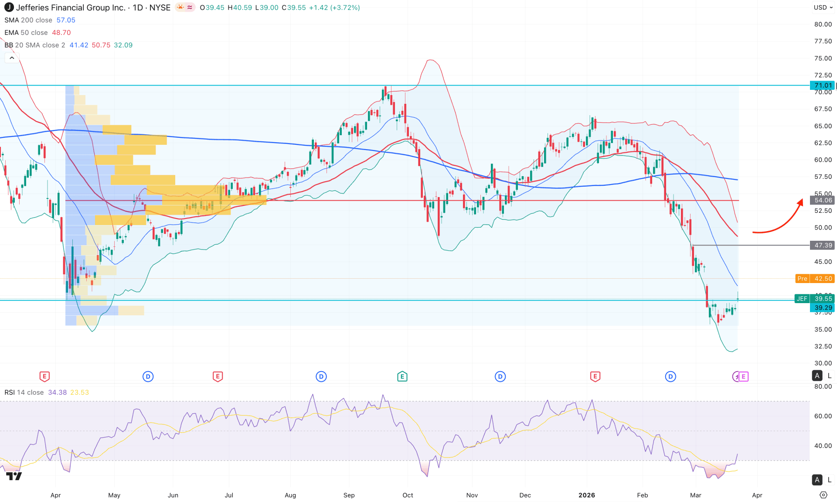Click the 47.39 horizontal line price label

[823, 246]
